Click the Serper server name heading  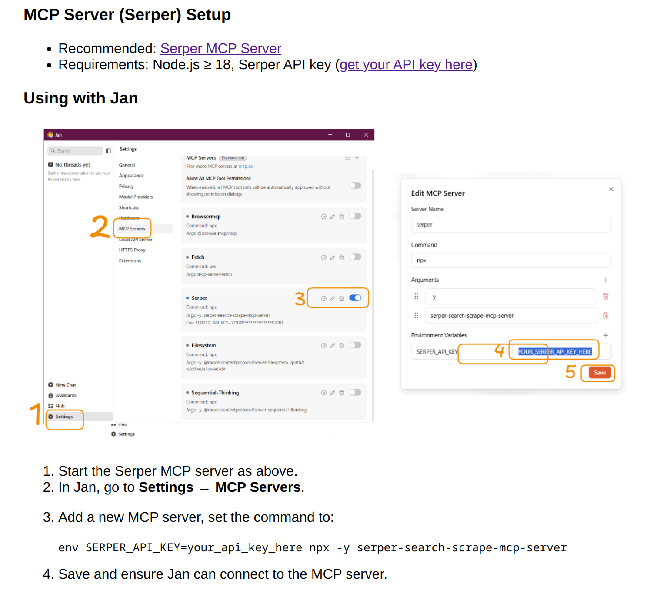[199, 298]
